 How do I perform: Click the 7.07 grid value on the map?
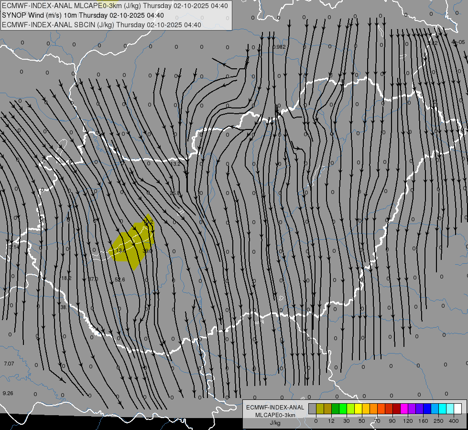click(9, 364)
